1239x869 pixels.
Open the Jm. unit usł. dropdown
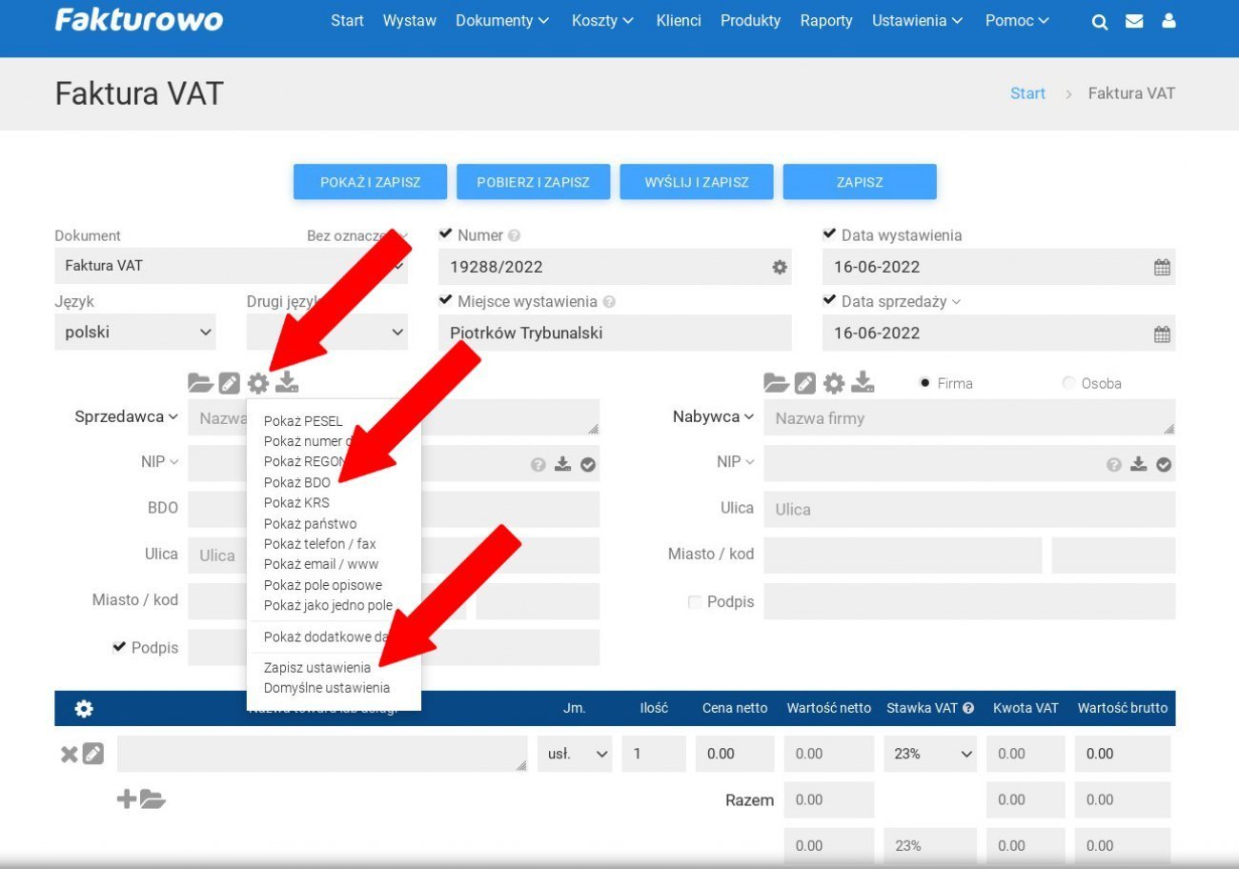tap(575, 754)
